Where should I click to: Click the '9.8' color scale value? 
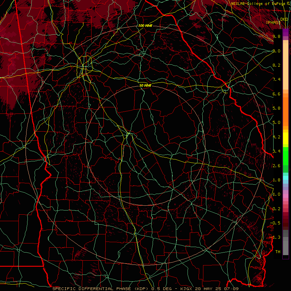[276, 36]
